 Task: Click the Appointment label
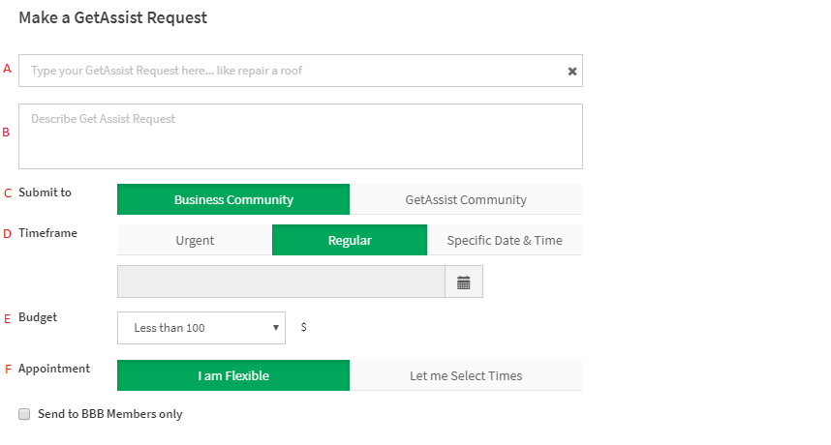click(54, 369)
